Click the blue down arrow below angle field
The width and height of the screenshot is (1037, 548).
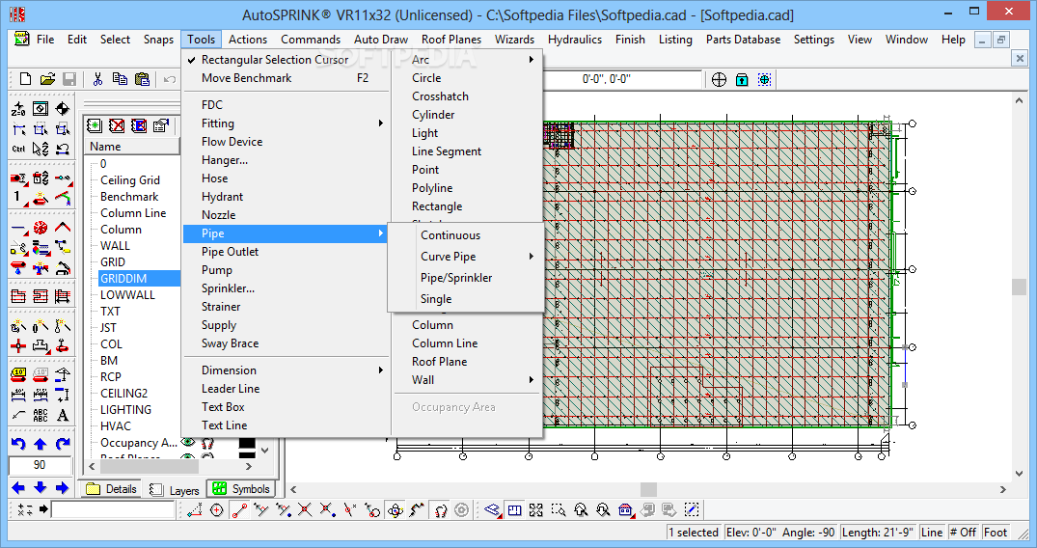click(x=41, y=488)
